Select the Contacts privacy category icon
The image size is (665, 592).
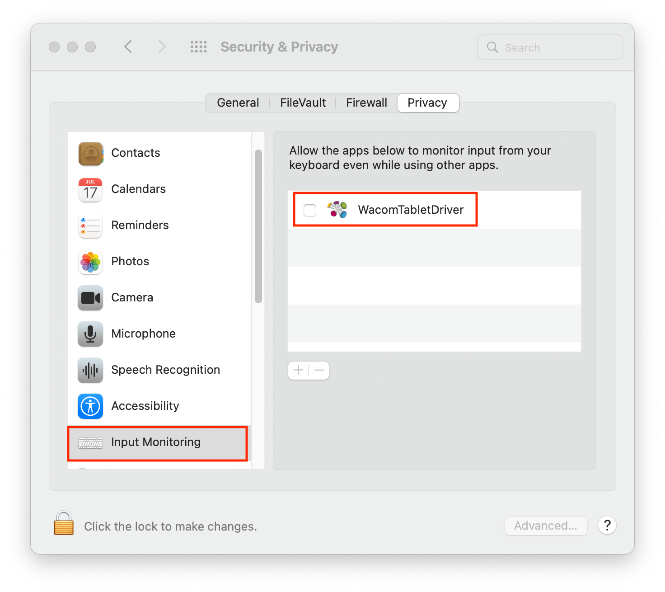90,154
